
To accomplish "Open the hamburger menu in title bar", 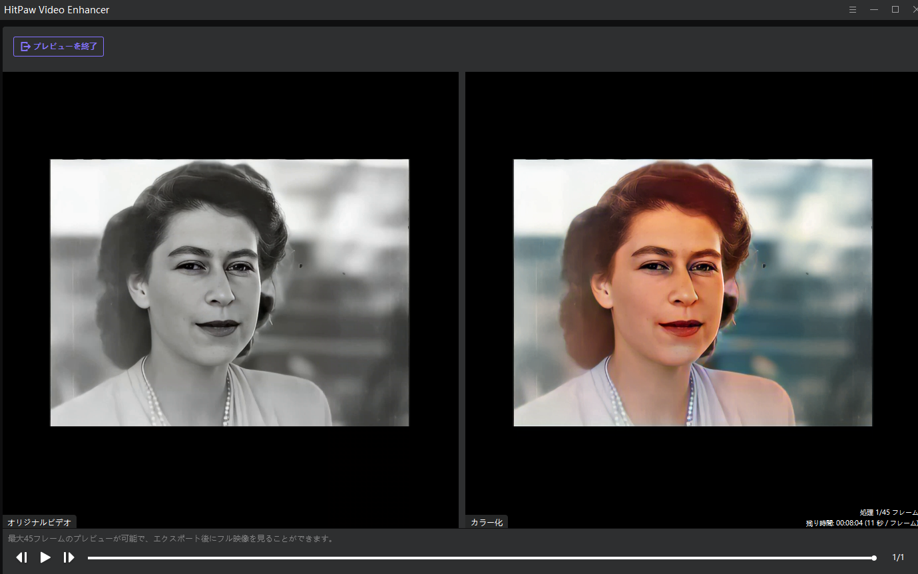I will pos(853,9).
